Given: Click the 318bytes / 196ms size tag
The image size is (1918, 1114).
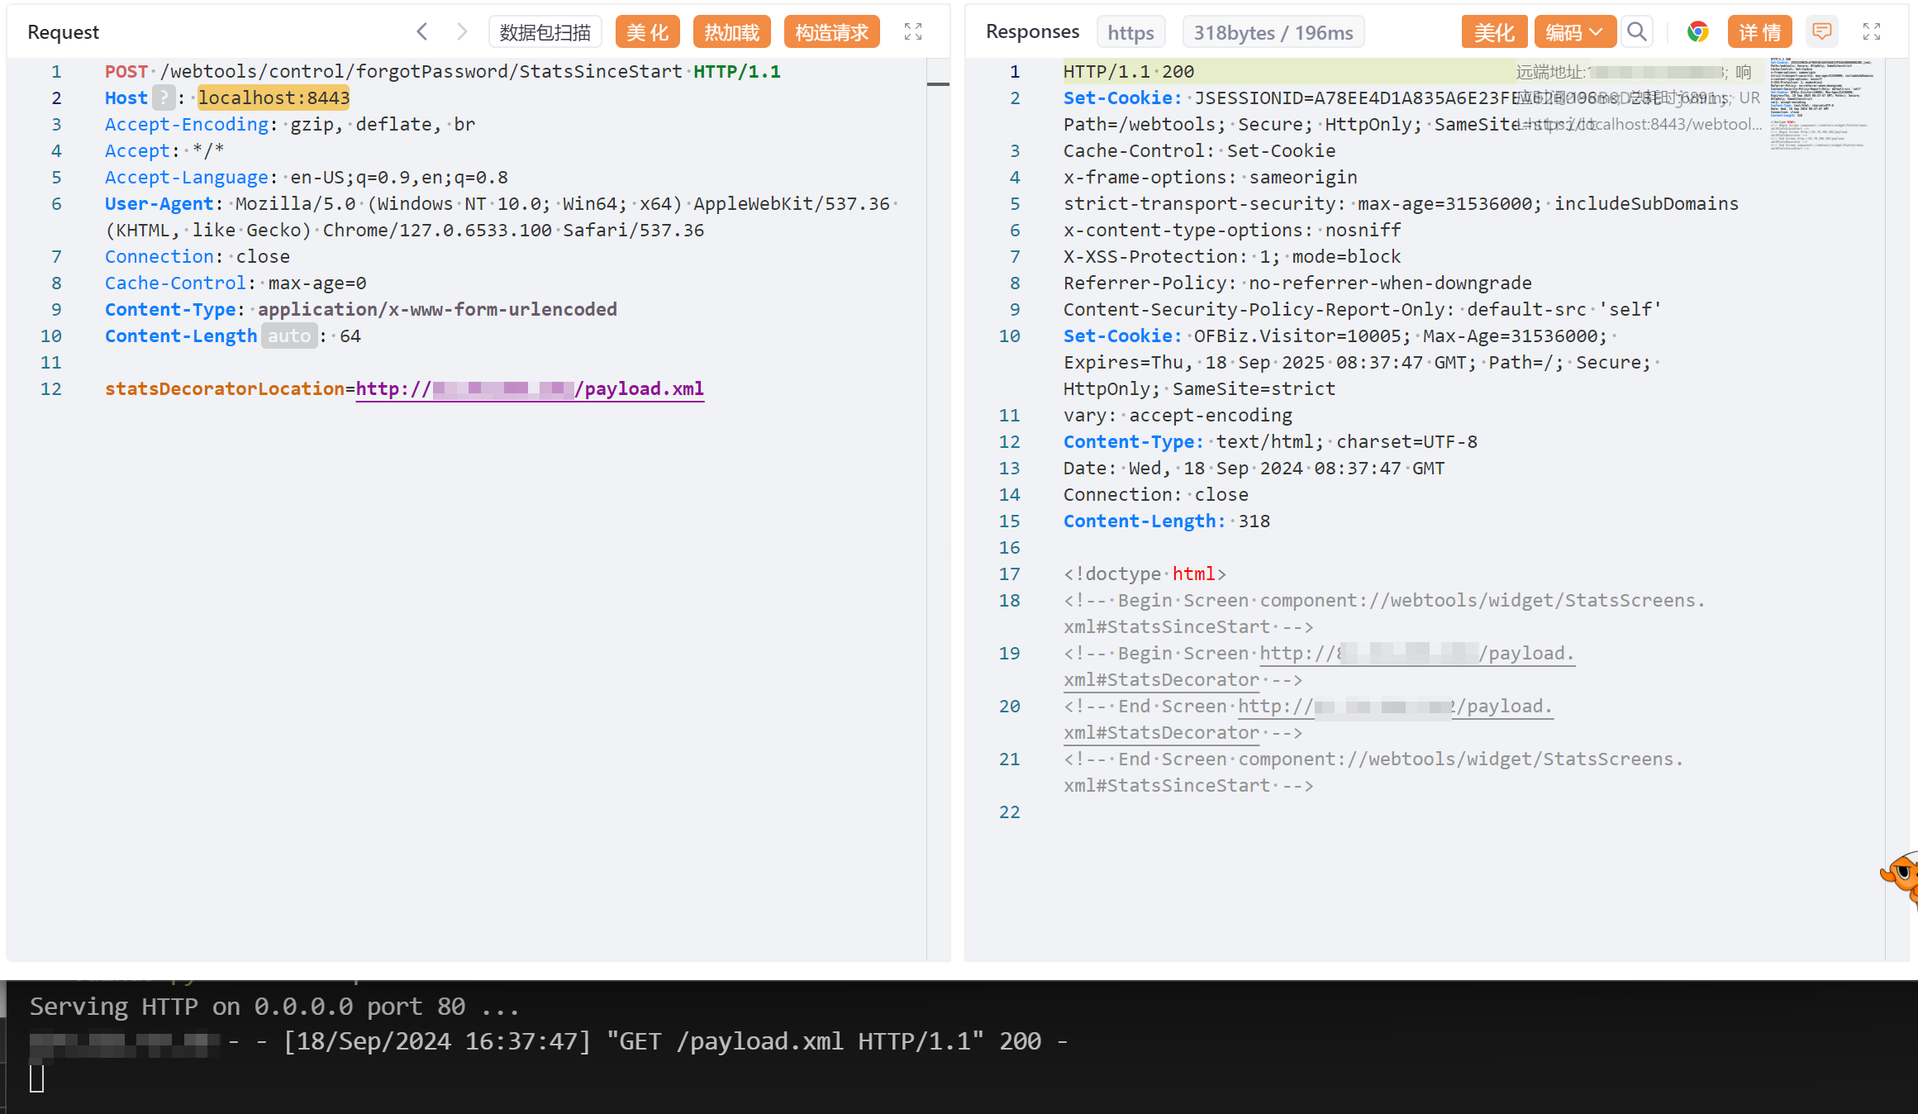Looking at the screenshot, I should 1273,32.
